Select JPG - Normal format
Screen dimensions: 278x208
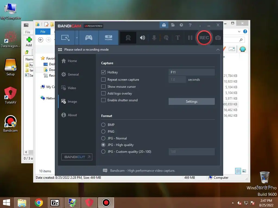point(103,138)
